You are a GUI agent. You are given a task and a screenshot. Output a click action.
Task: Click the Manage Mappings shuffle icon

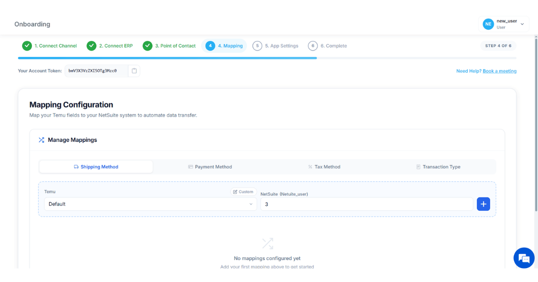[41, 140]
